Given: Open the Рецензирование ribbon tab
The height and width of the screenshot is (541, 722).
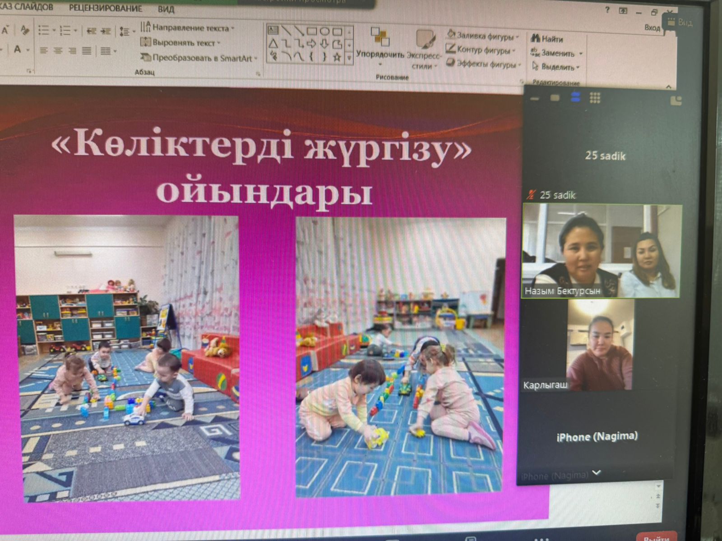Looking at the screenshot, I should [x=105, y=8].
